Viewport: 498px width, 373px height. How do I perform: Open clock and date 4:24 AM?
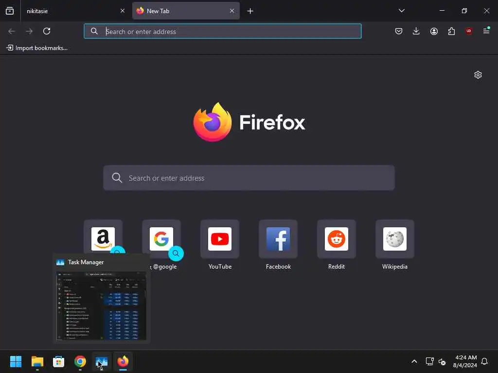[465, 361]
